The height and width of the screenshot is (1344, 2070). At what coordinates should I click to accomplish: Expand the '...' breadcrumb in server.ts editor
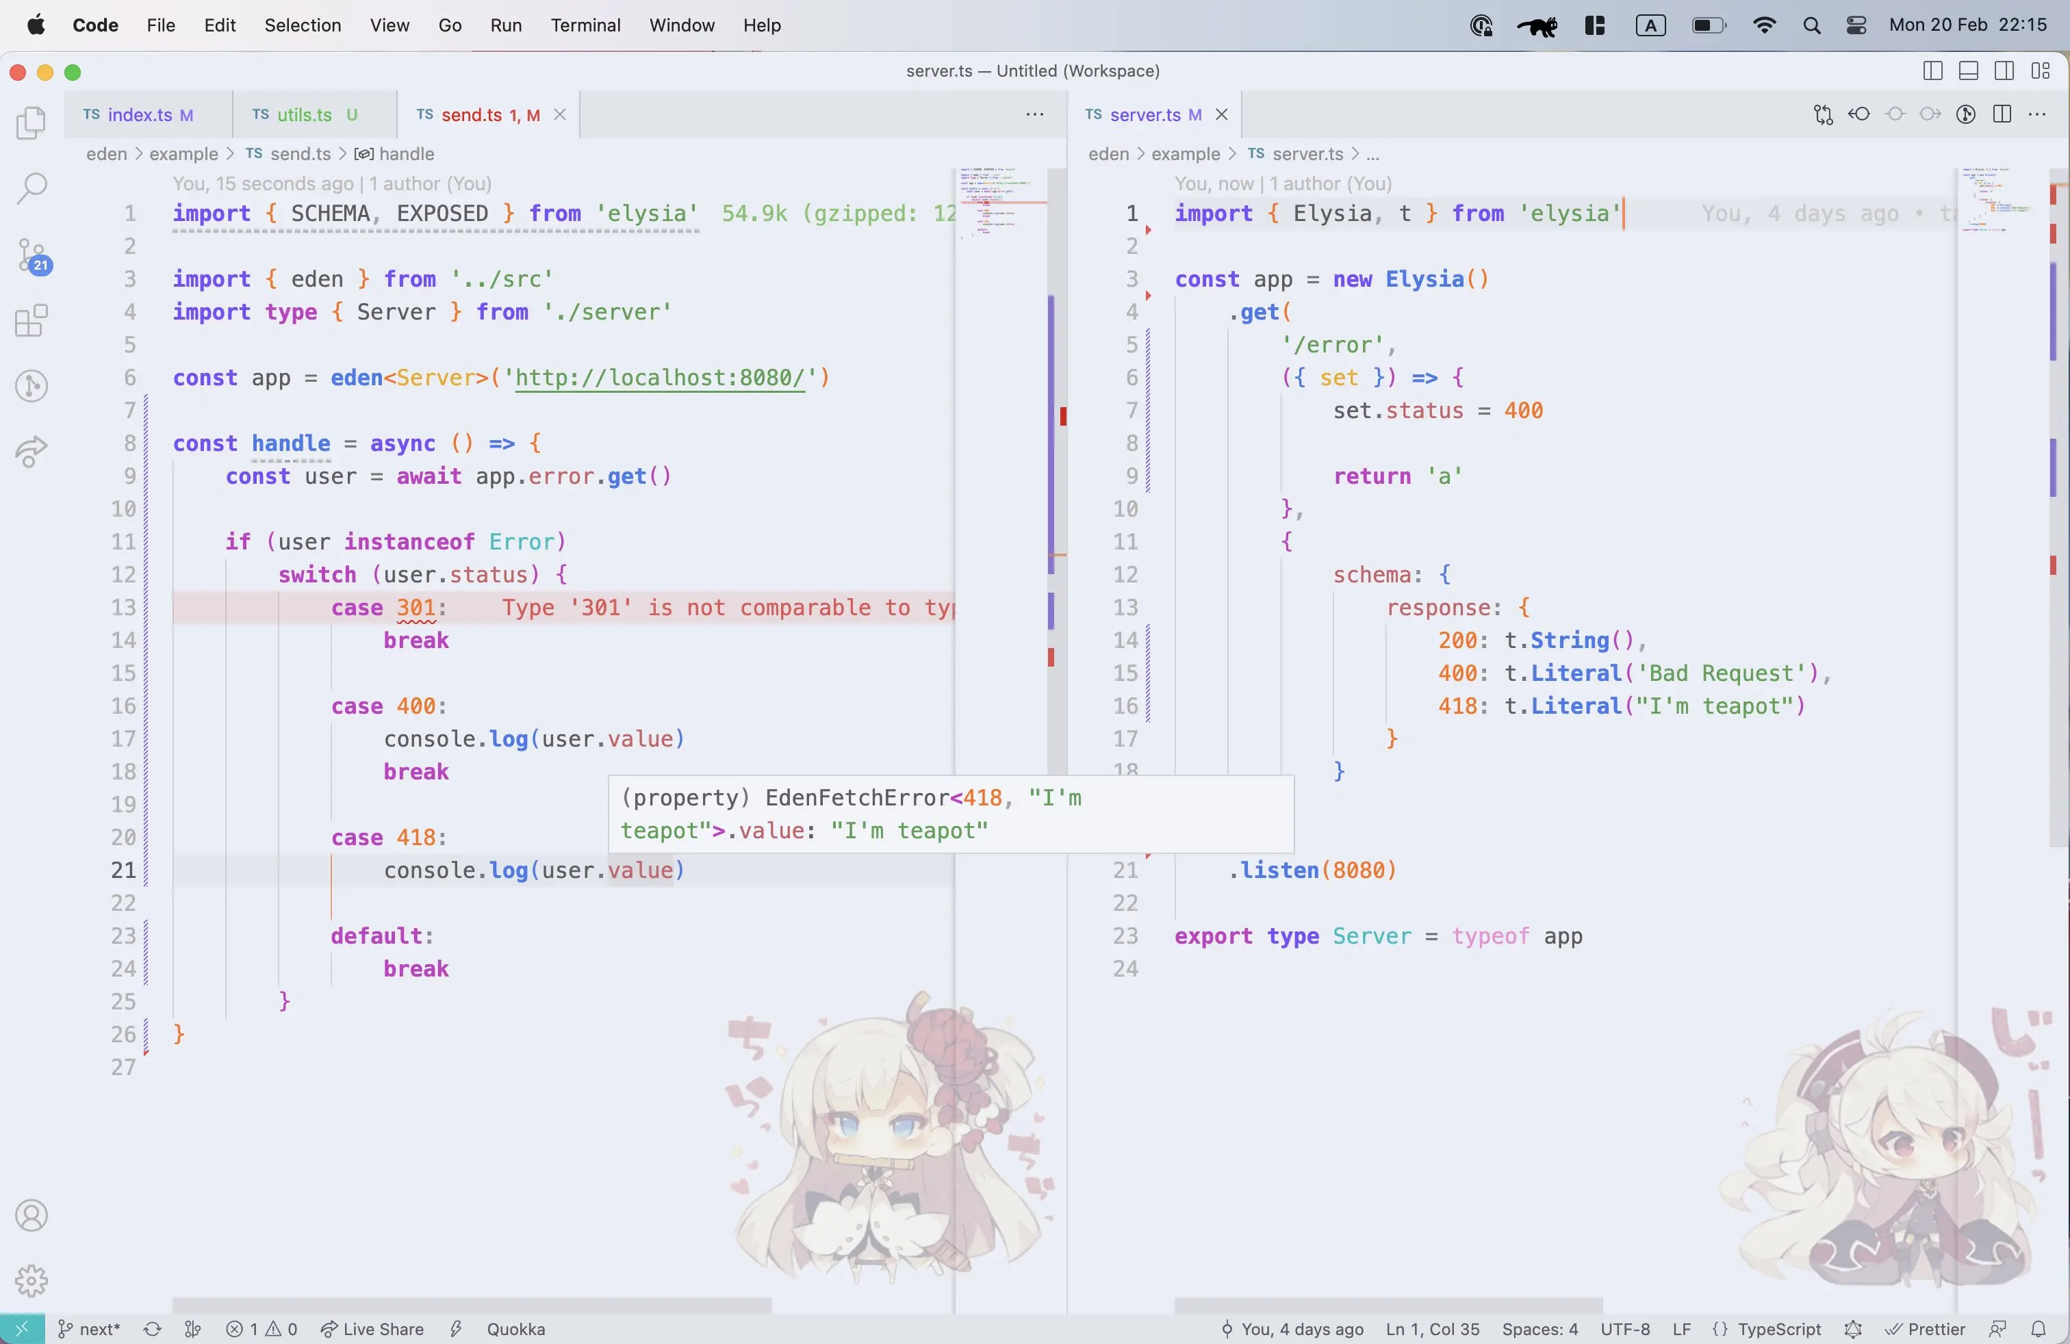(x=1372, y=154)
